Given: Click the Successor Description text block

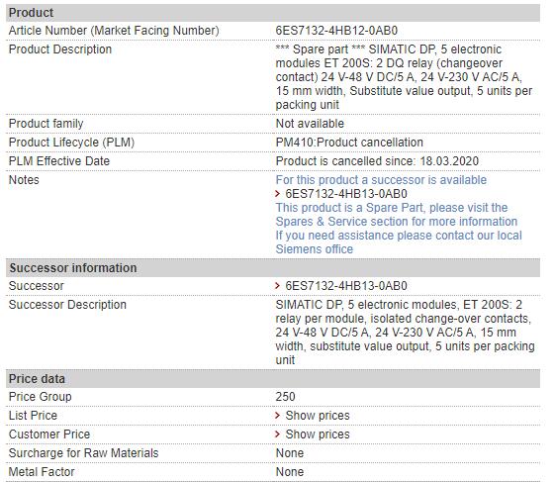Looking at the screenshot, I should [405, 333].
